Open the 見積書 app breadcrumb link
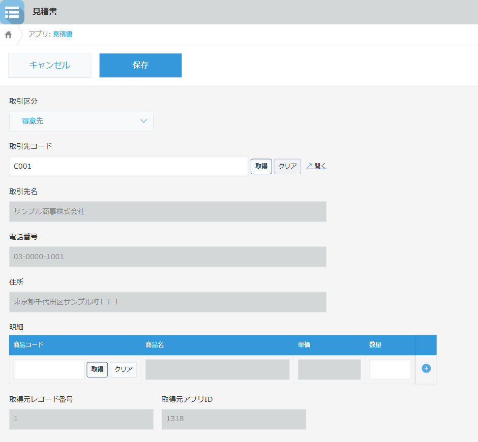The image size is (478, 442). (x=63, y=34)
